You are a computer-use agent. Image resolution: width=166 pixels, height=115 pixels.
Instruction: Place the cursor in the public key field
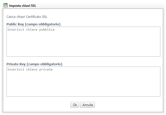click(83, 42)
